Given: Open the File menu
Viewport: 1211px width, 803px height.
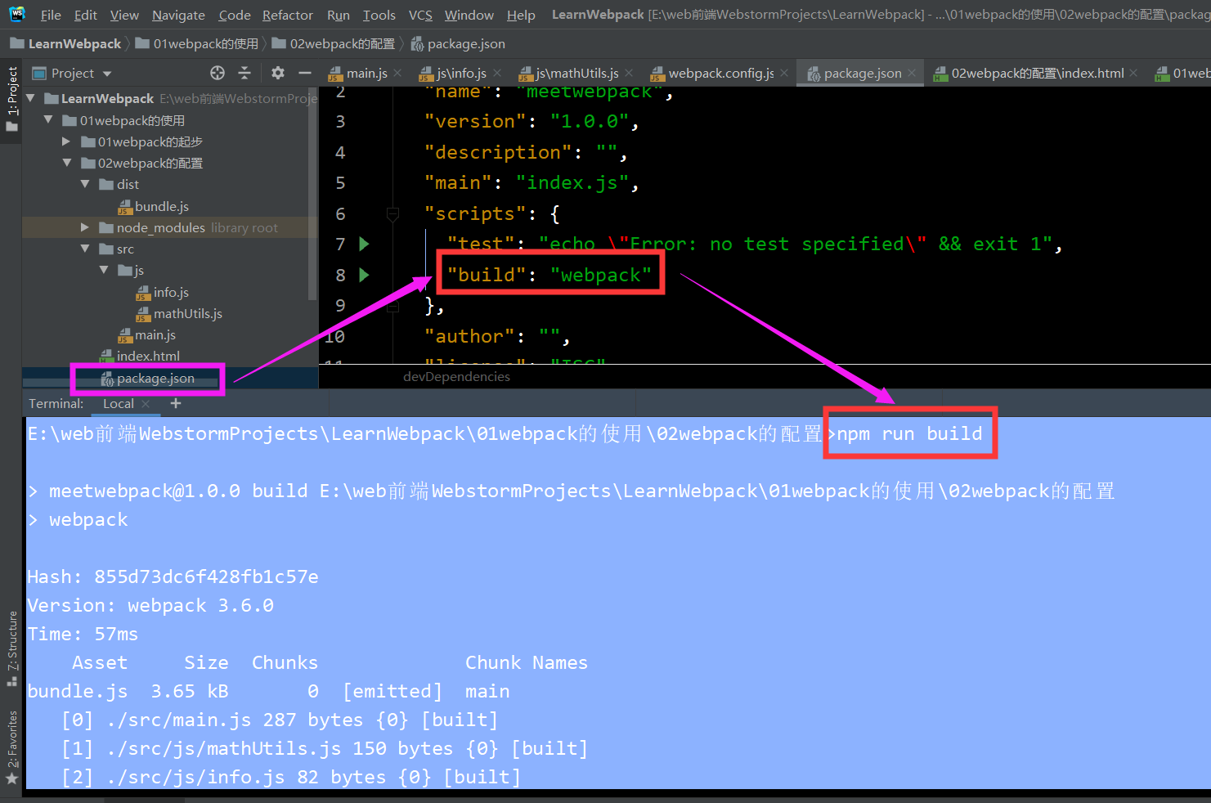Looking at the screenshot, I should click(51, 15).
